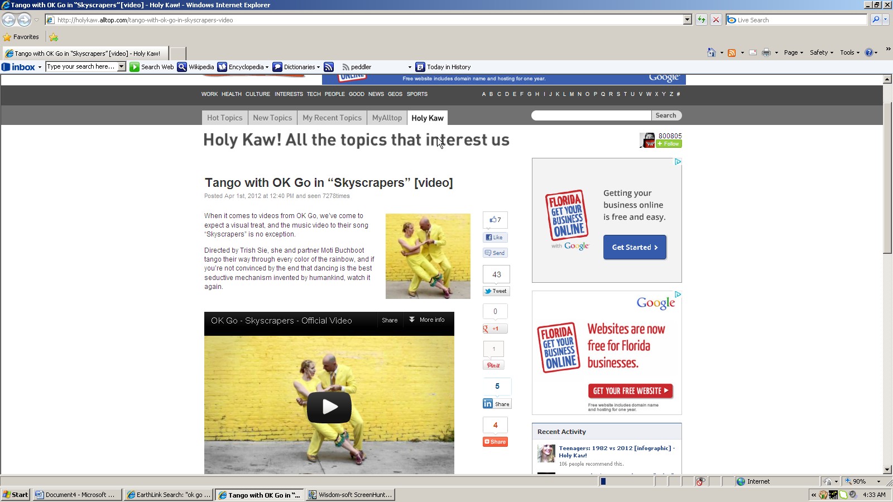Click the orange Share button
The image size is (893, 502).
[x=495, y=442]
